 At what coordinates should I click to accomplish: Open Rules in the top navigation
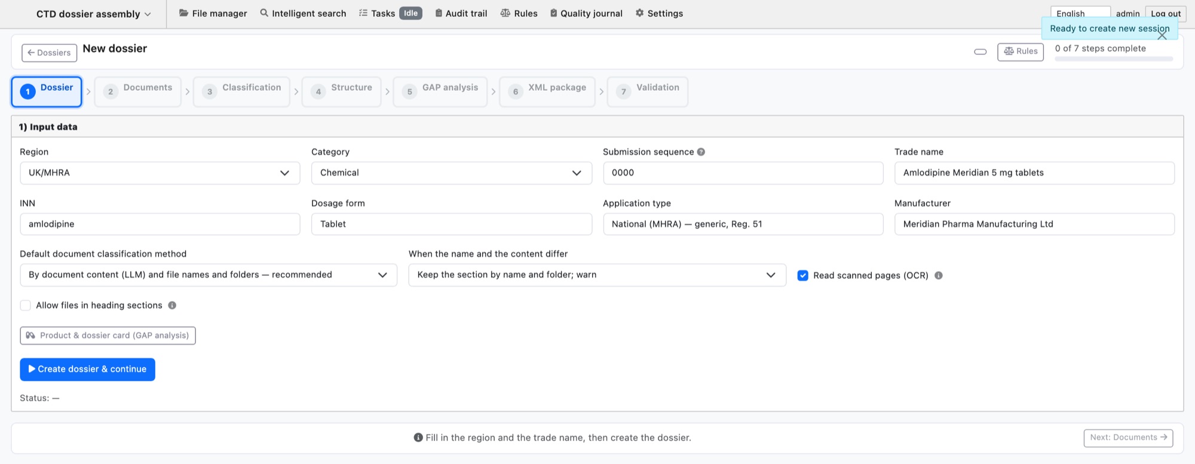click(x=519, y=13)
